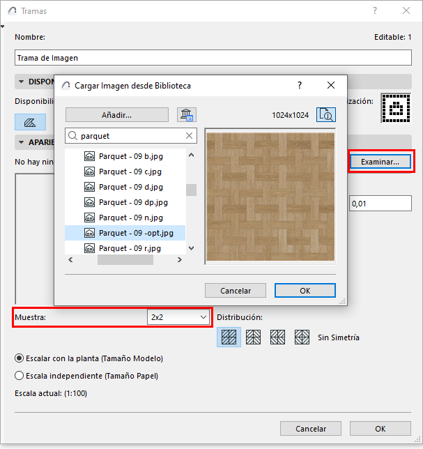Click the hatched fill availability icon
The height and width of the screenshot is (449, 423).
[x=31, y=122]
